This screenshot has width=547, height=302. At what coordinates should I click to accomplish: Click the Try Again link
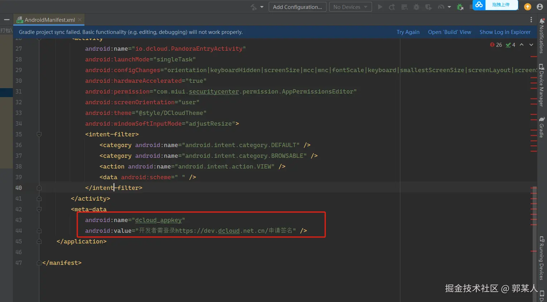[408, 32]
